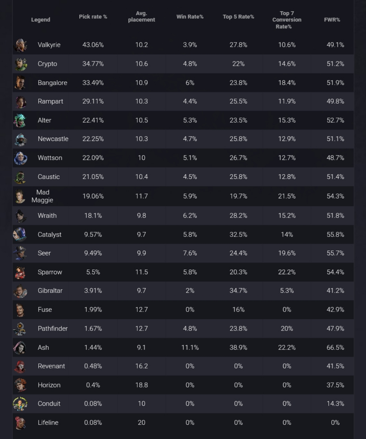366x439 pixels.
Task: Click Wattson's portrait icon
Action: [20, 158]
